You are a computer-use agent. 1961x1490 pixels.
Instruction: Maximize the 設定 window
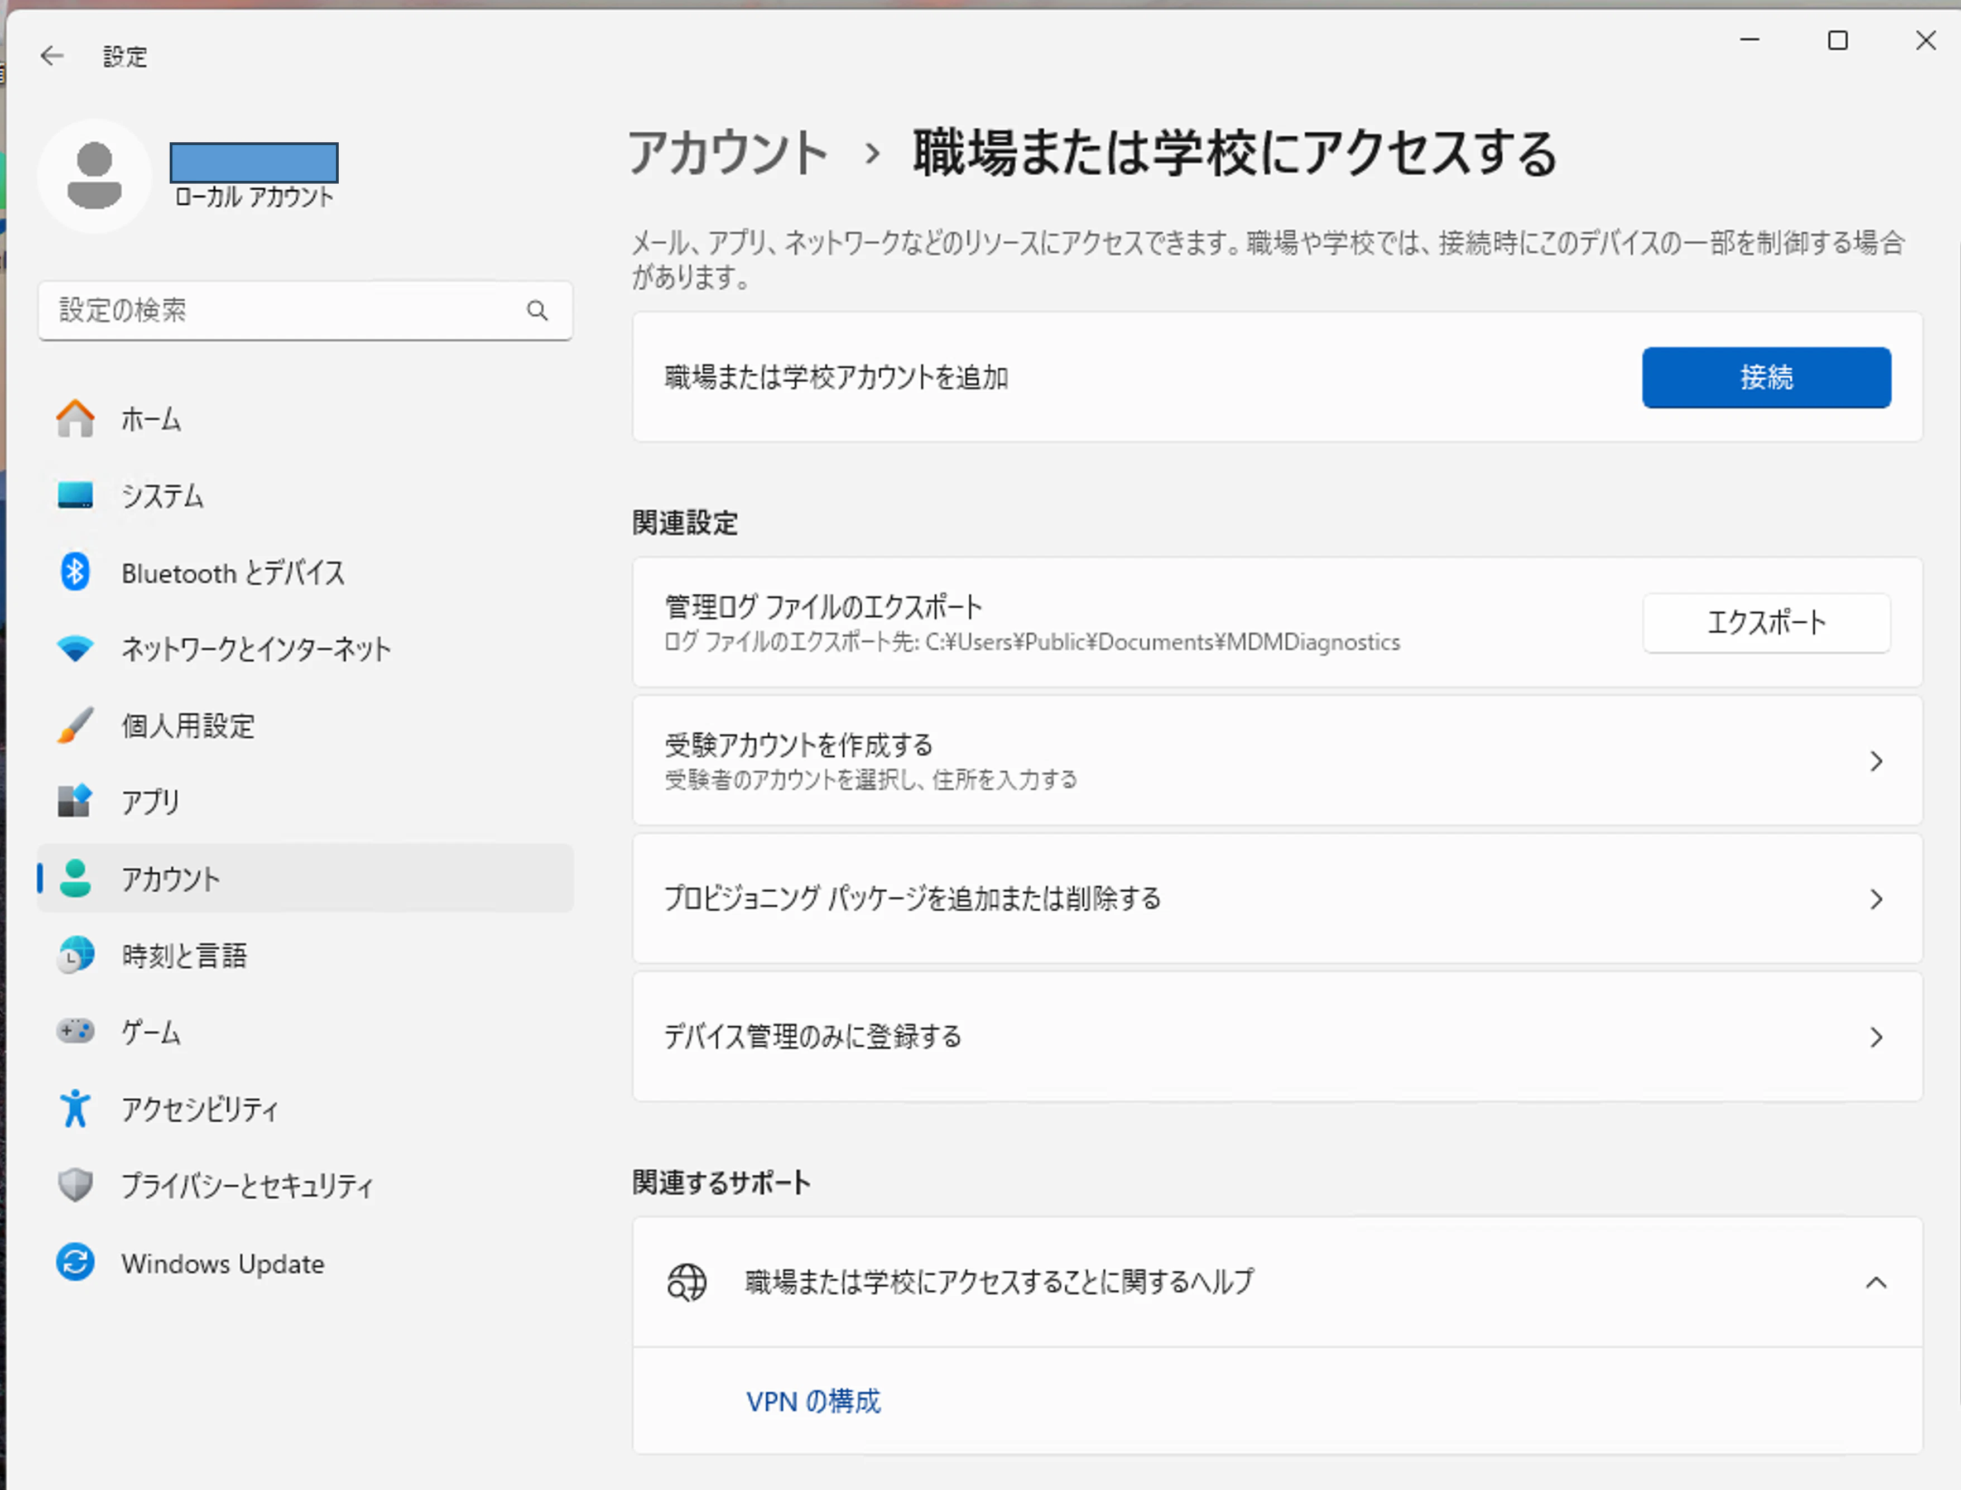click(1838, 40)
